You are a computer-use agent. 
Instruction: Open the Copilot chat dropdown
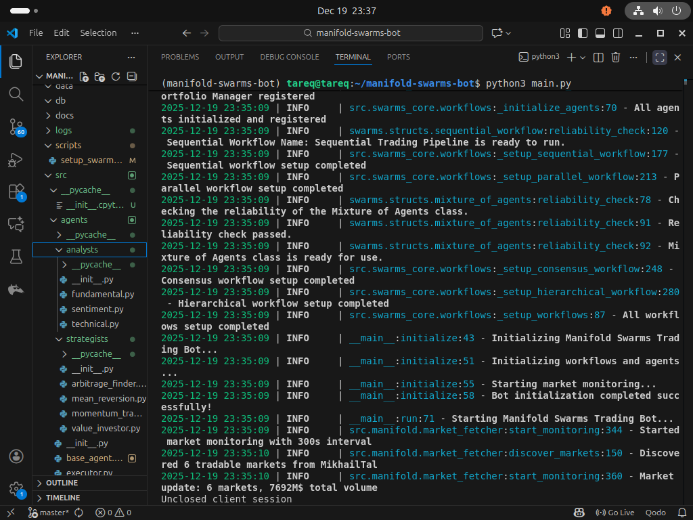point(508,33)
